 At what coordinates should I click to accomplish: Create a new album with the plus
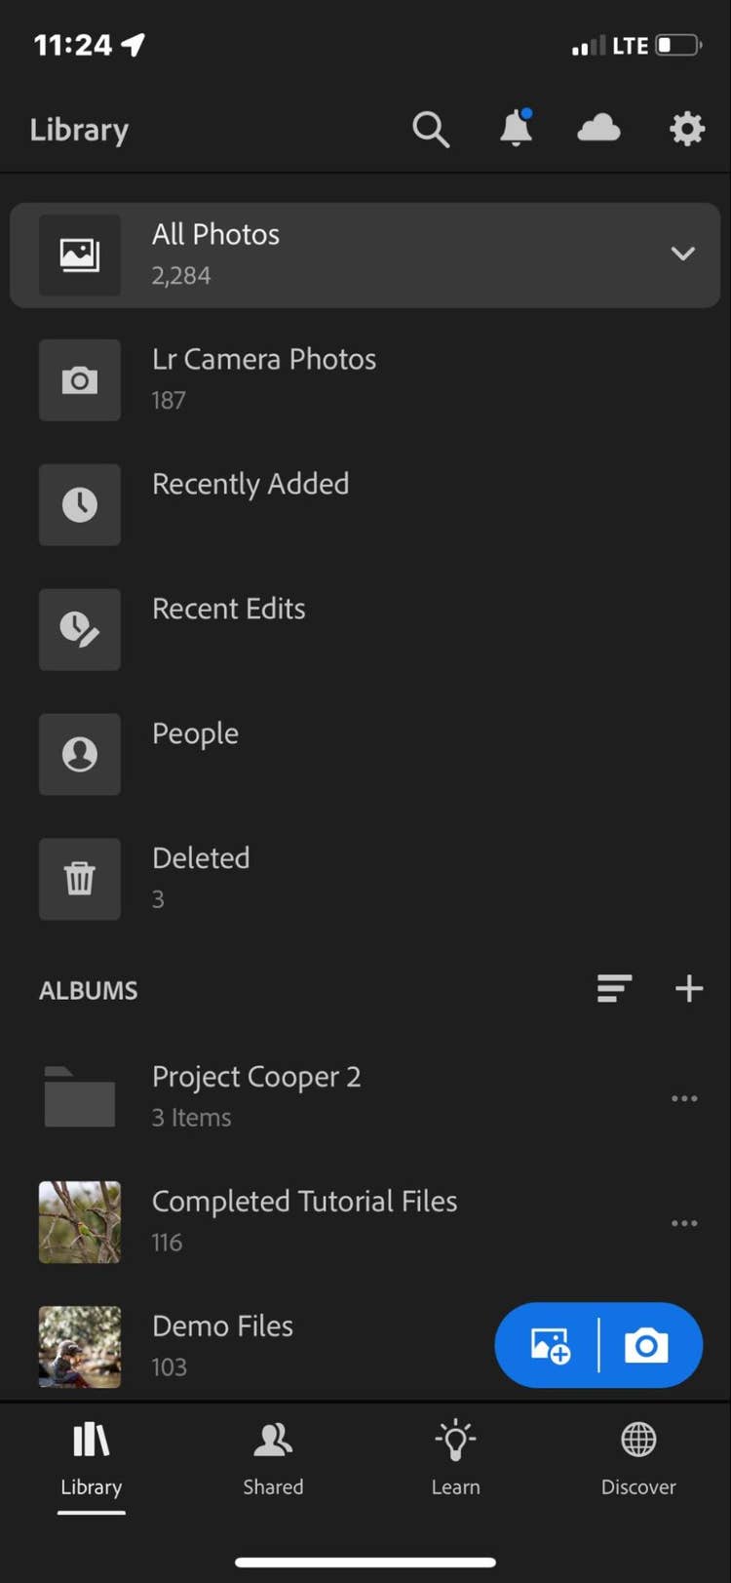(x=688, y=989)
